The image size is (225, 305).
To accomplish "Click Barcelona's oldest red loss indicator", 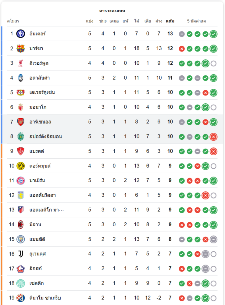I will 182,48.
